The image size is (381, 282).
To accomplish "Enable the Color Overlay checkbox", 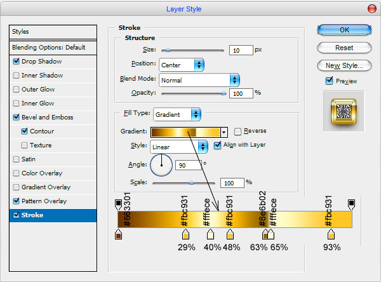I will (x=17, y=173).
